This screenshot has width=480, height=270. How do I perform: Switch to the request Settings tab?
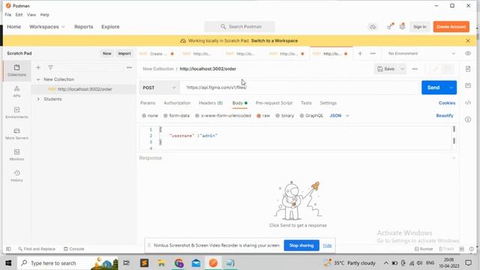coord(328,103)
